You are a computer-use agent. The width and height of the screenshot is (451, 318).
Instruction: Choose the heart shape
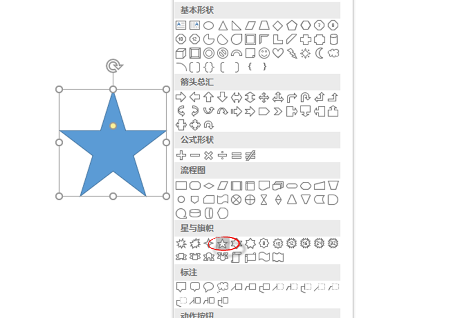[x=278, y=53]
